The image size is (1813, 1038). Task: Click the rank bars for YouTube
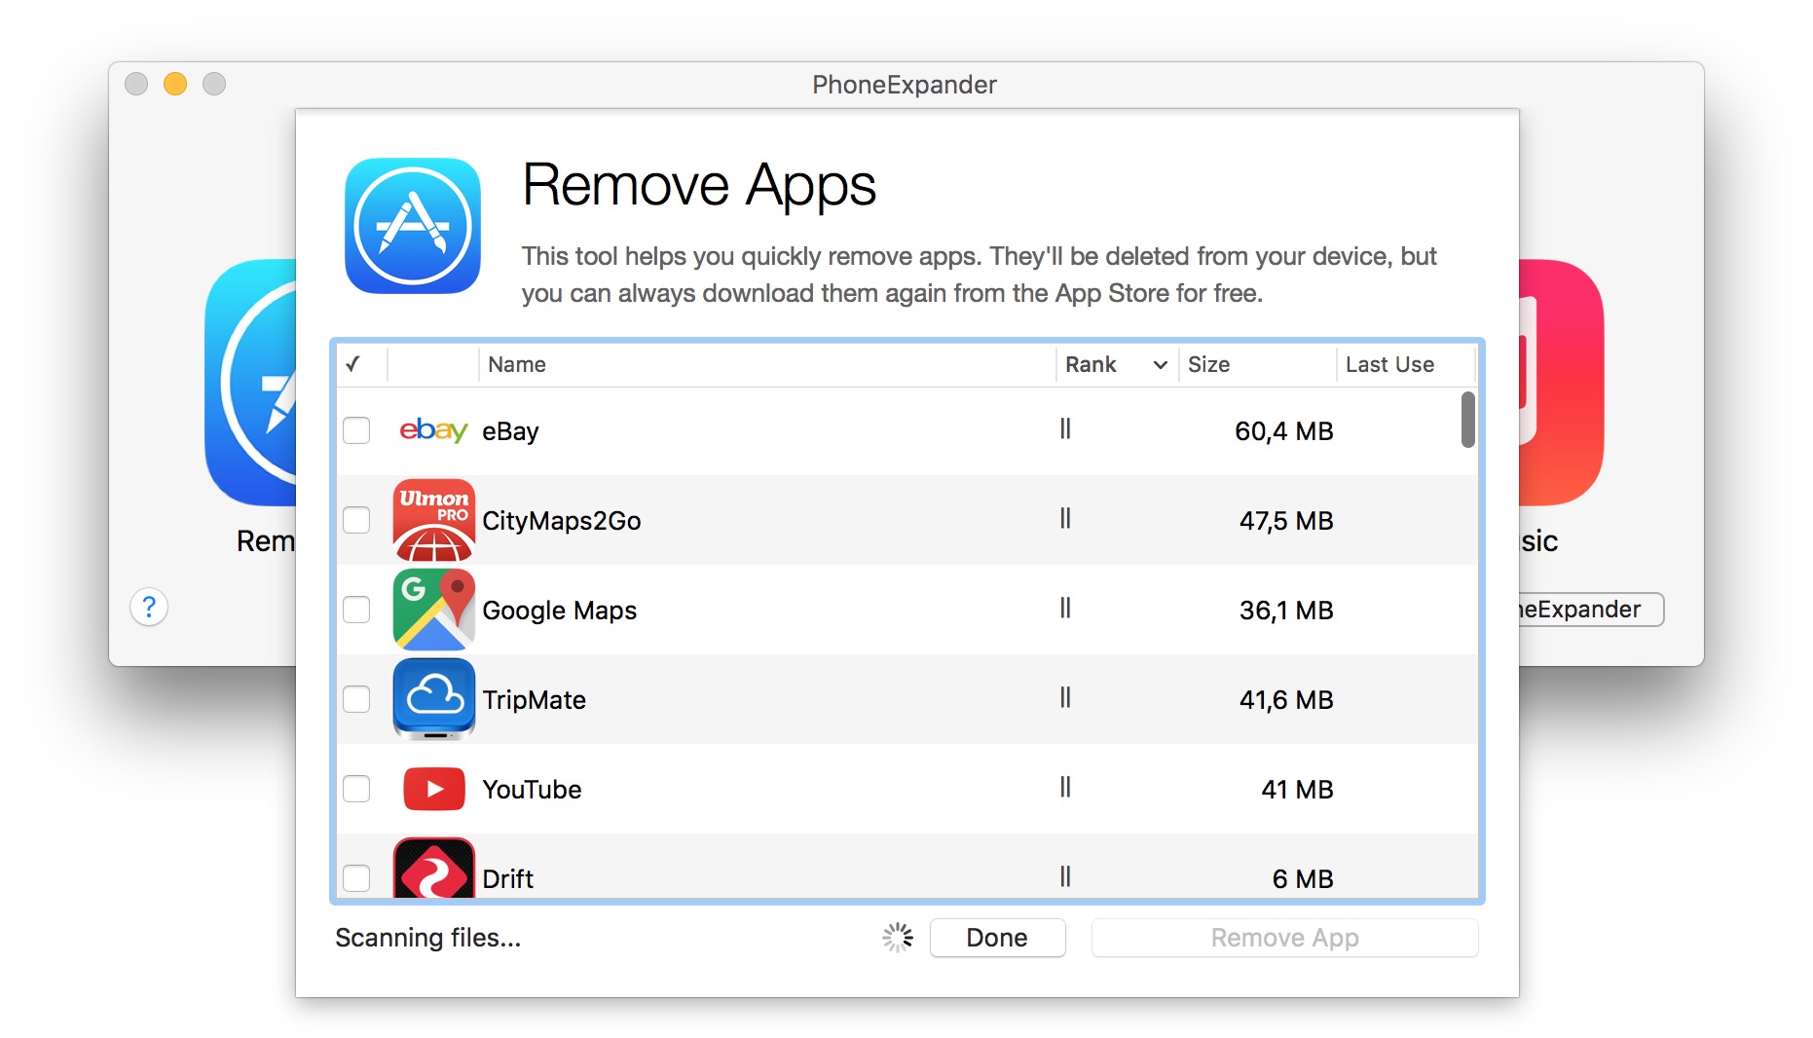coord(1065,787)
